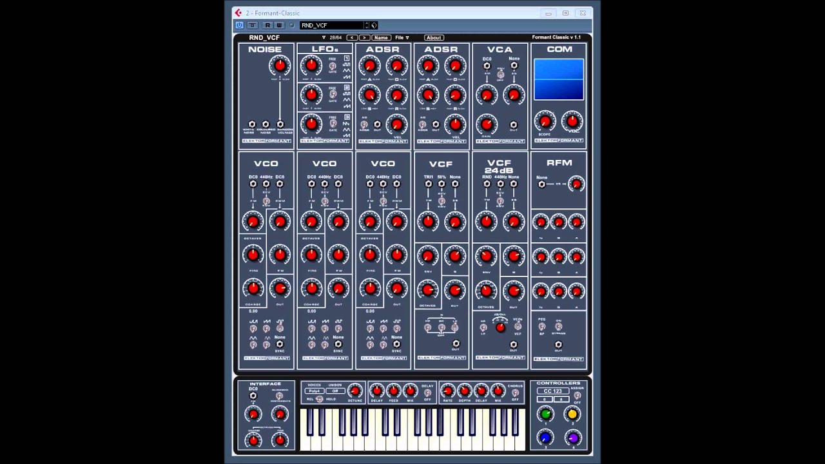Open the RND_VCF preset name field

331,25
